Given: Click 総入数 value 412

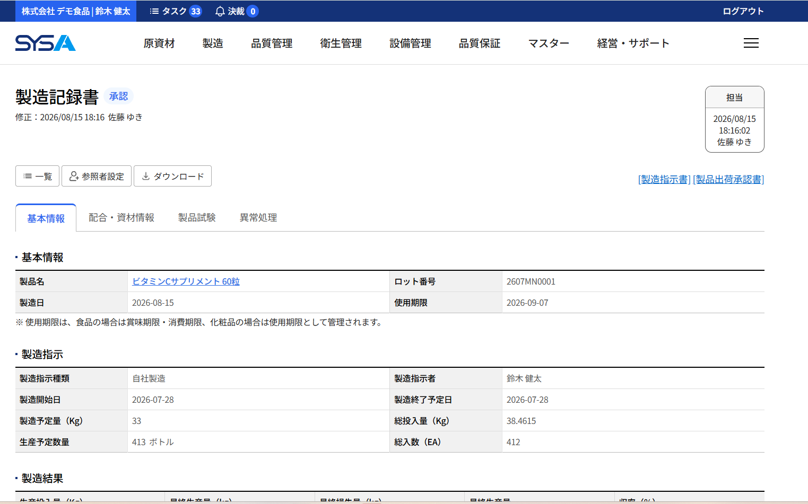Looking at the screenshot, I should pyautogui.click(x=513, y=442).
